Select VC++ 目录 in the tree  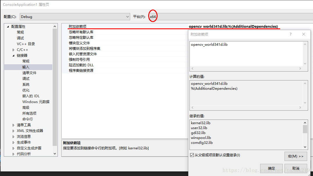tap(26, 44)
